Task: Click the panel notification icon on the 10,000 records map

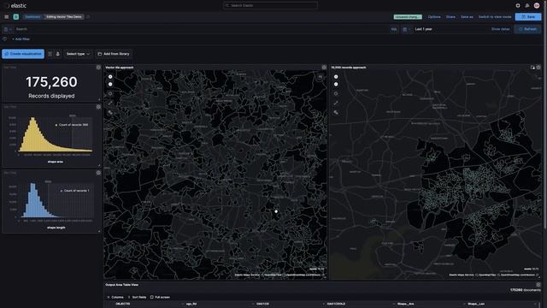Action: pos(532,68)
